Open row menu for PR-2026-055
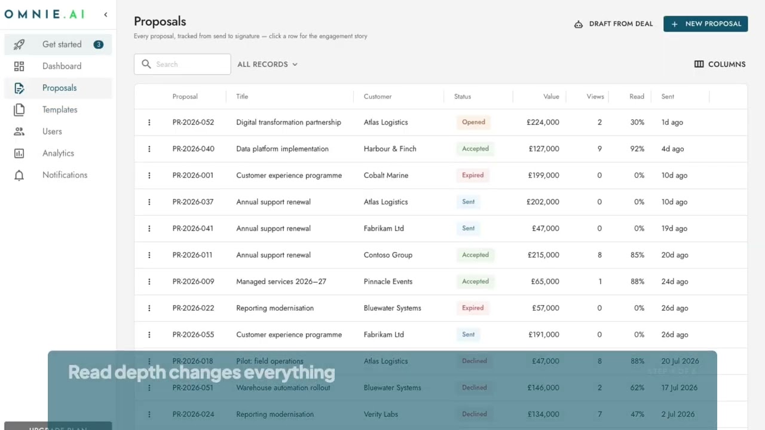This screenshot has width=765, height=430. pyautogui.click(x=149, y=334)
